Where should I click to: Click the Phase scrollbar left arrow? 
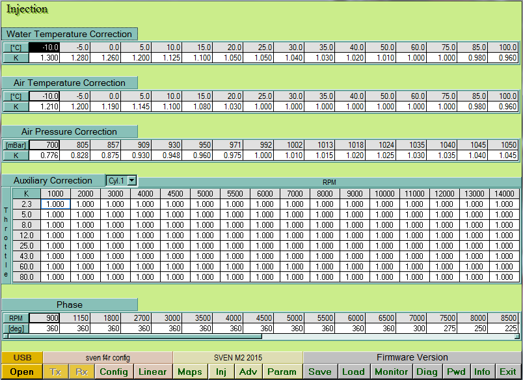coord(6,336)
